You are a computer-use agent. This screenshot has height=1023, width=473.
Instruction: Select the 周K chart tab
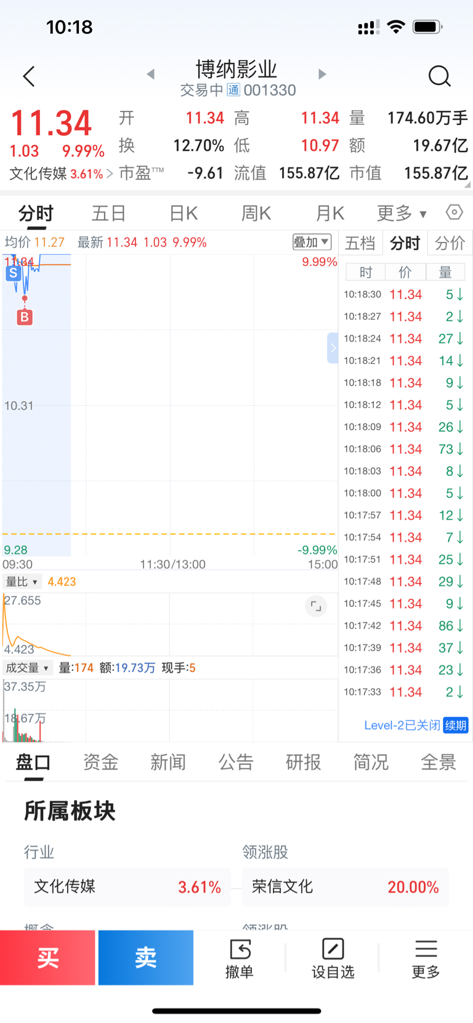256,214
